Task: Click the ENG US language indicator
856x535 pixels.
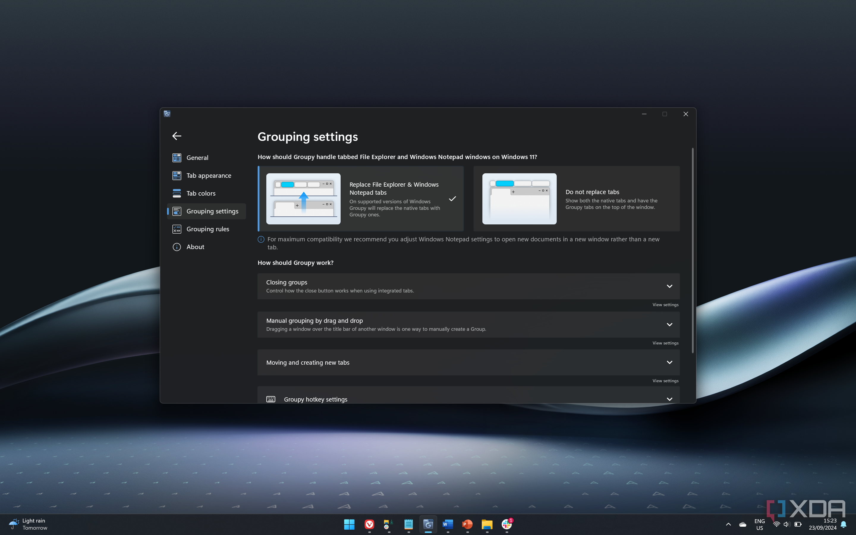Action: point(759,524)
